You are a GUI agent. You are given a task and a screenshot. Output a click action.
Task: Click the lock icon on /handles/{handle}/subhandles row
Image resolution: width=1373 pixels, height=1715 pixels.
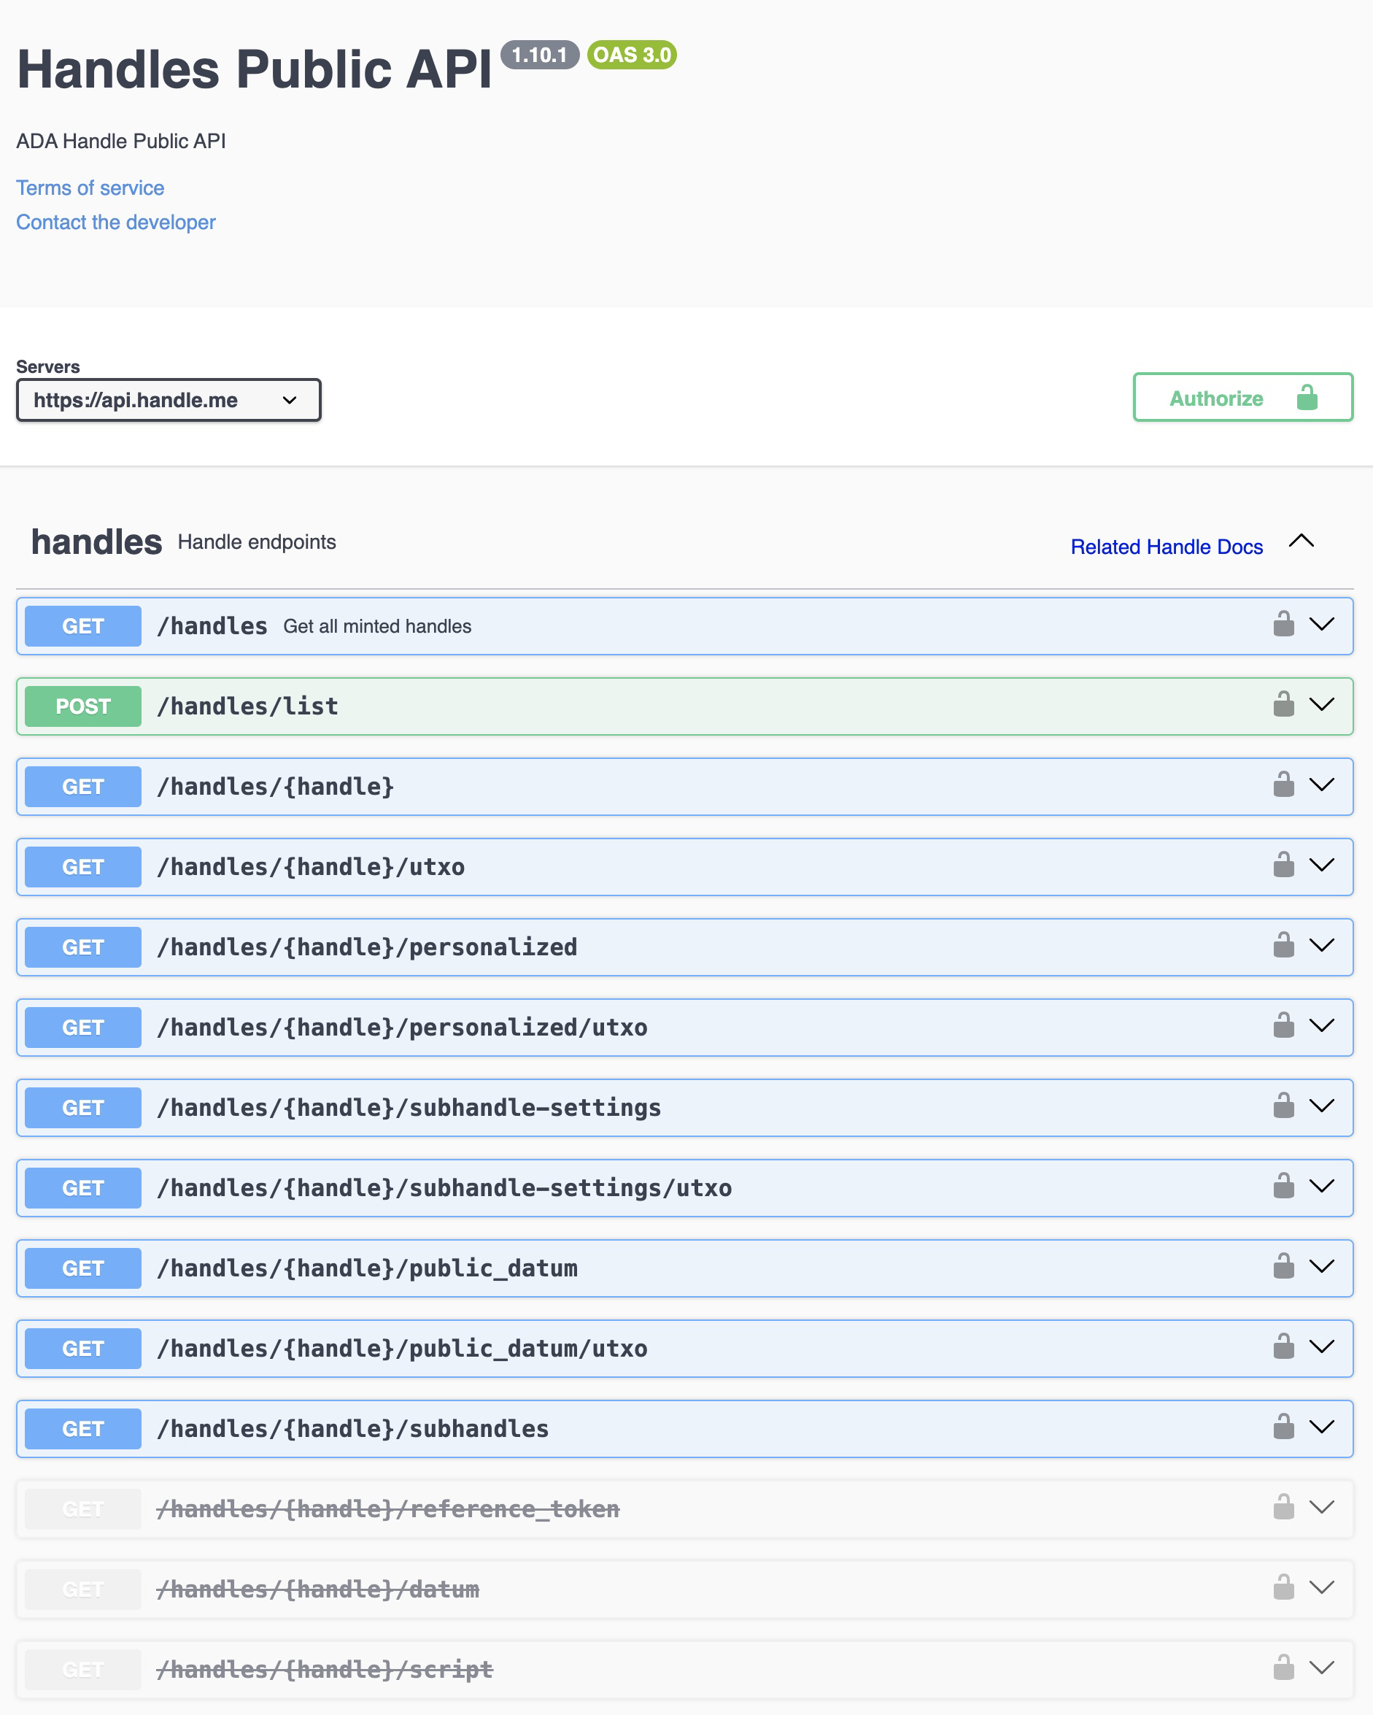1283,1427
